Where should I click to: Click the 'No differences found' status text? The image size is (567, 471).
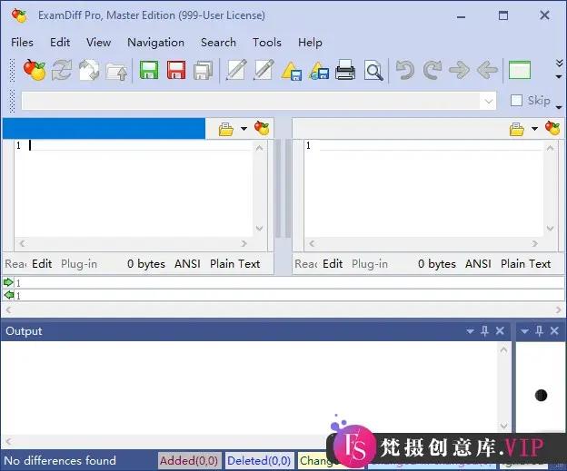click(x=60, y=460)
